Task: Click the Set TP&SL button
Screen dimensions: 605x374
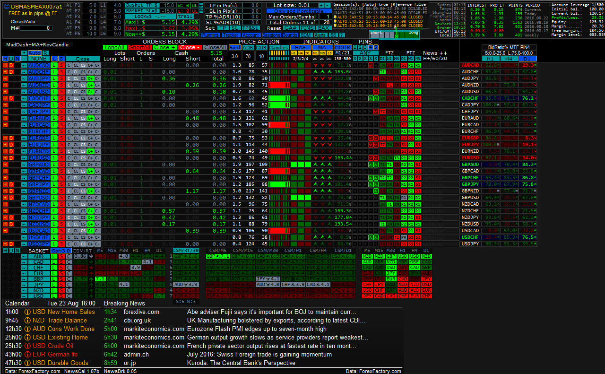Action: click(x=251, y=28)
